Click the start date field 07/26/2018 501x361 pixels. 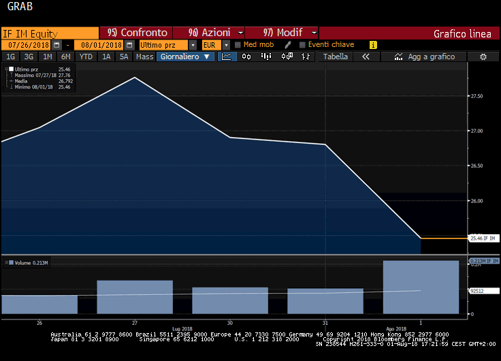tap(26, 45)
